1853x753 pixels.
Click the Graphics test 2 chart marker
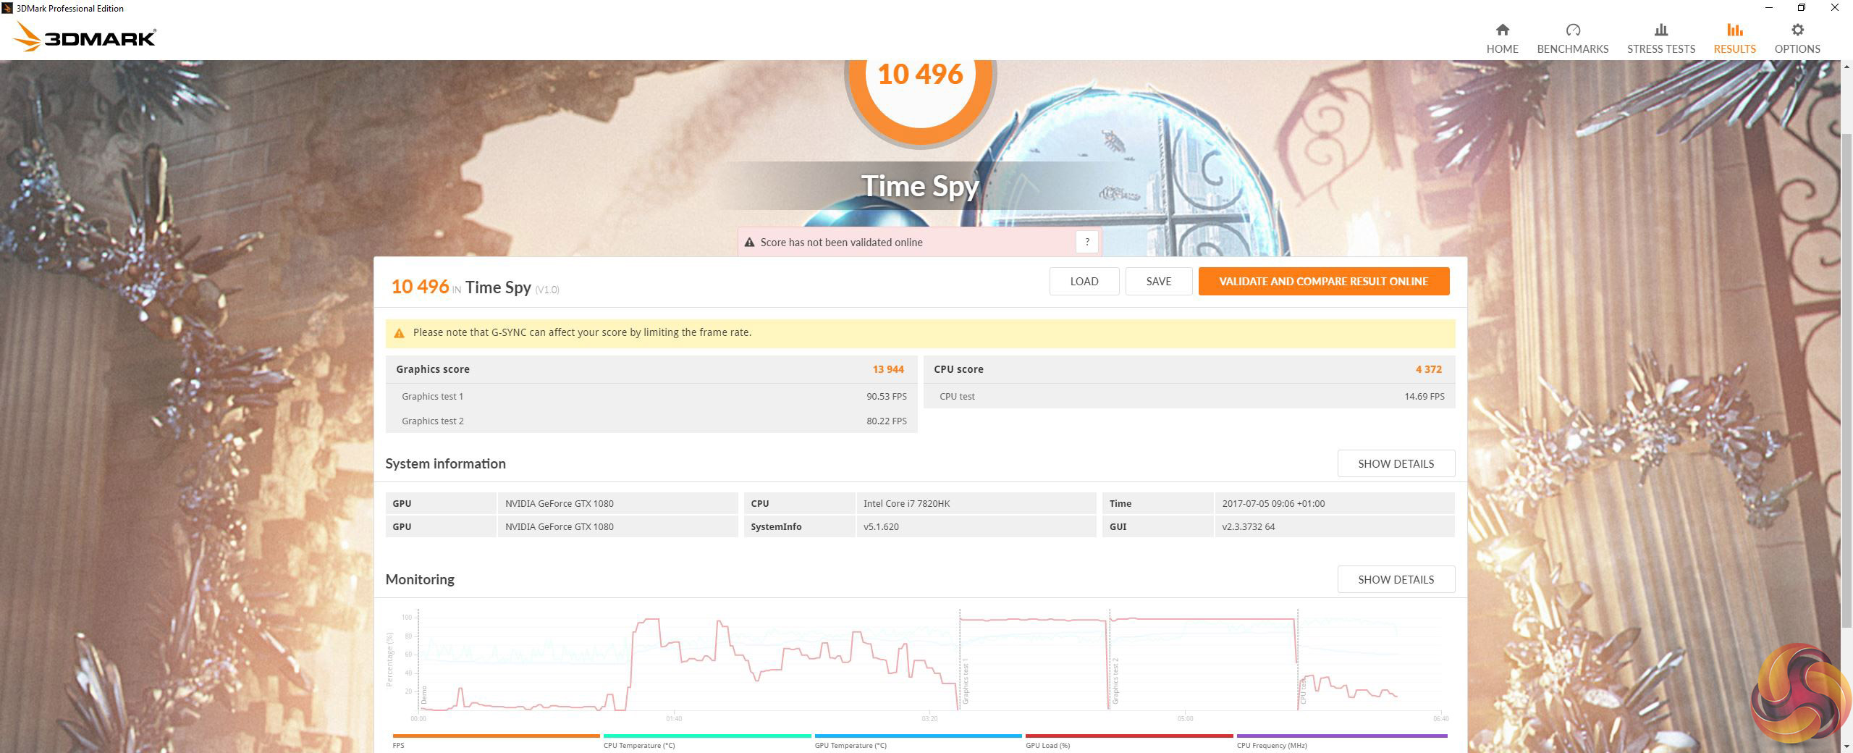coord(1115,681)
